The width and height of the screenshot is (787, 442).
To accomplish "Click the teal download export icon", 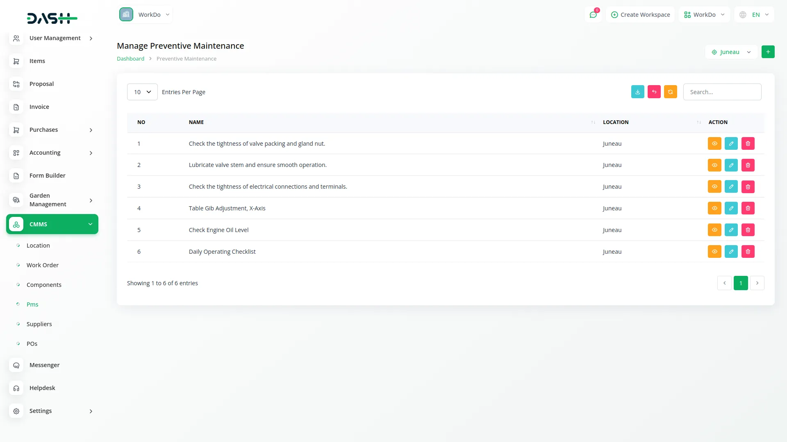I will (637, 92).
